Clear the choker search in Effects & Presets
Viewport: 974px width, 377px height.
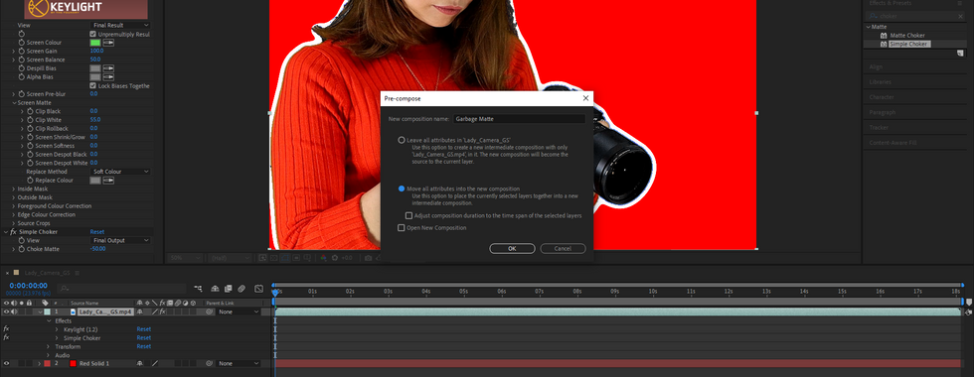(960, 16)
